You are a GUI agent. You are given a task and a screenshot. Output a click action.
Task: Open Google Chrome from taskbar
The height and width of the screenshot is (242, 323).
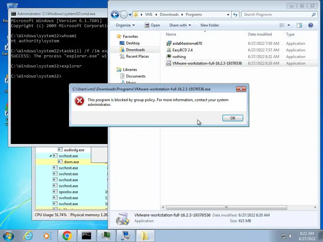coord(67,236)
